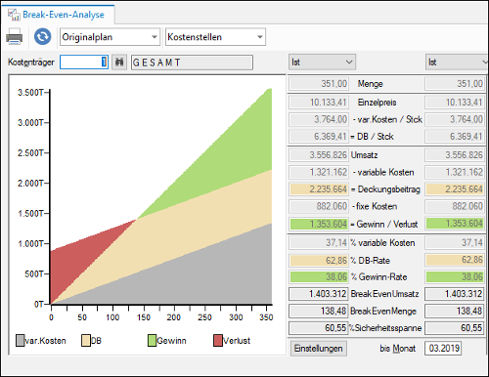Click left % variable Kosten value 37,14
Viewport: 489px width, 377px height.
coord(319,243)
